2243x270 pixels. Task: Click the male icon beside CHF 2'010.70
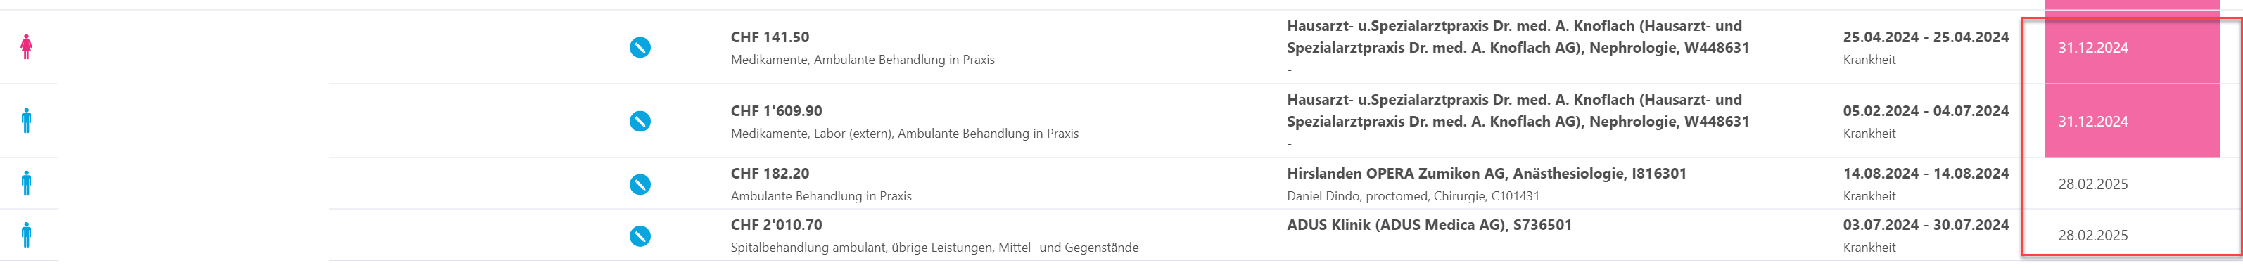[26, 235]
